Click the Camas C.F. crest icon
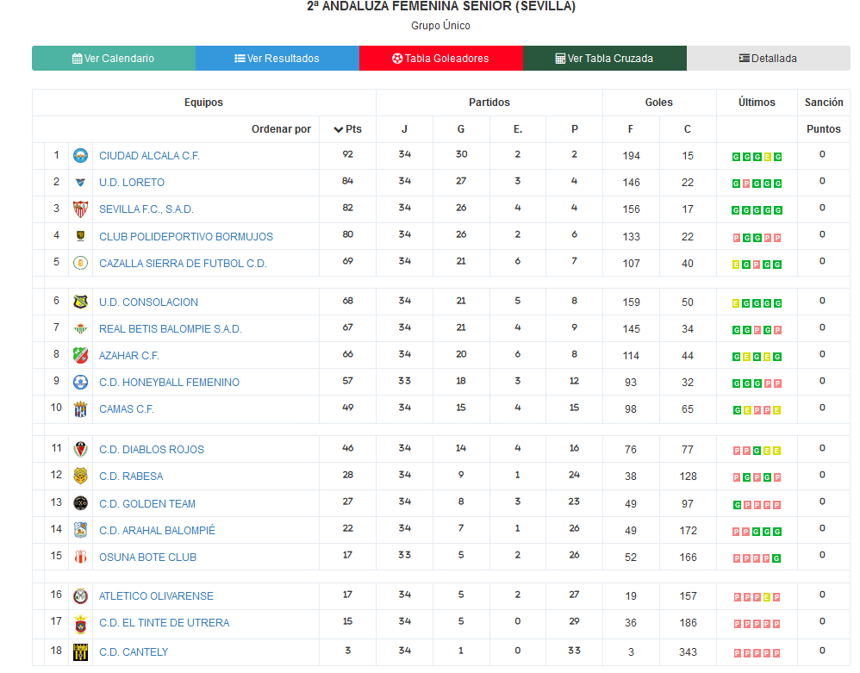 click(x=81, y=409)
